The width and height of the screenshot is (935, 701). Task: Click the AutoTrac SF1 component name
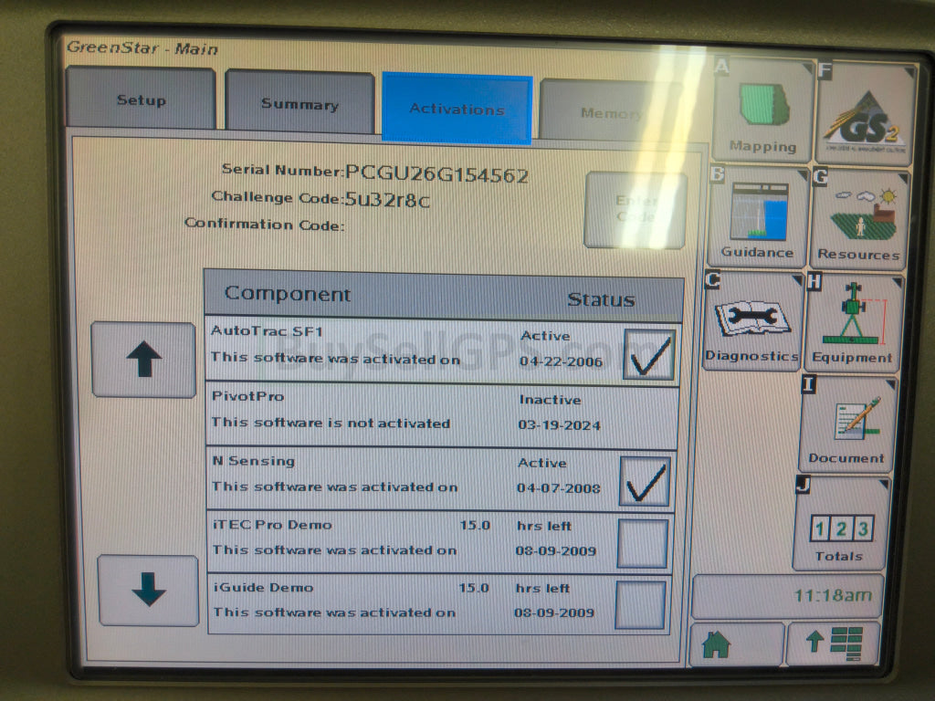click(x=267, y=330)
